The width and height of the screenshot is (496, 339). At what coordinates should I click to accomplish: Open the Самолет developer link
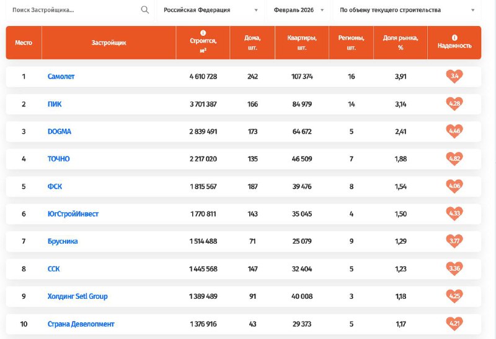(x=61, y=77)
